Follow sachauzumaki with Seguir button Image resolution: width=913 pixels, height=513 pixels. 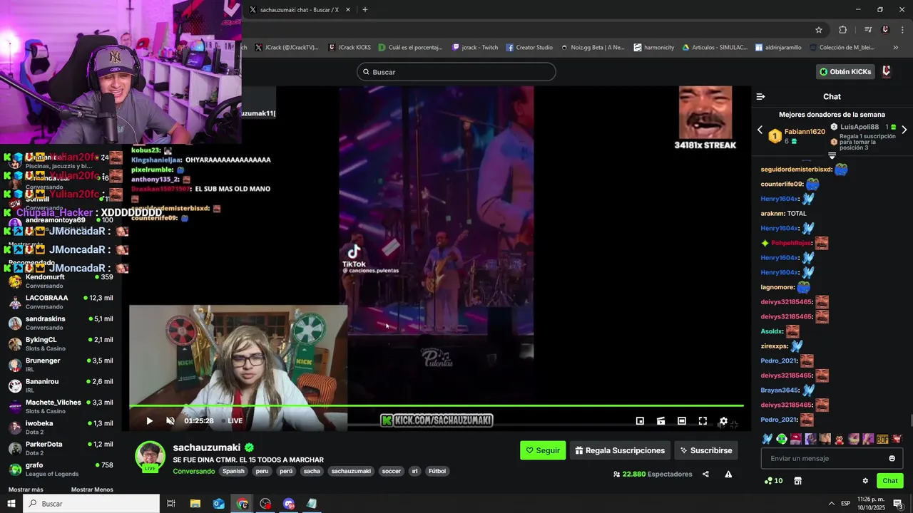[x=543, y=450]
